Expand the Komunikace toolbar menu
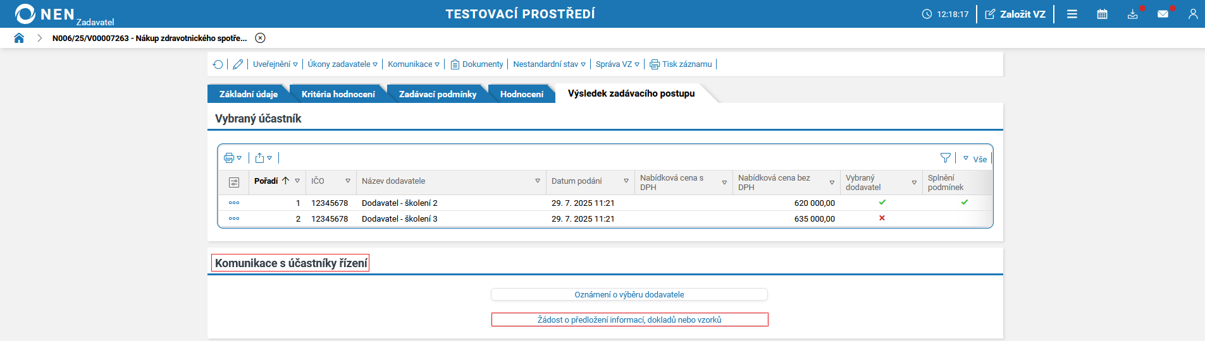The image size is (1205, 341). point(414,64)
